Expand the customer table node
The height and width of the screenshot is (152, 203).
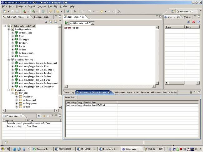coord(17,97)
